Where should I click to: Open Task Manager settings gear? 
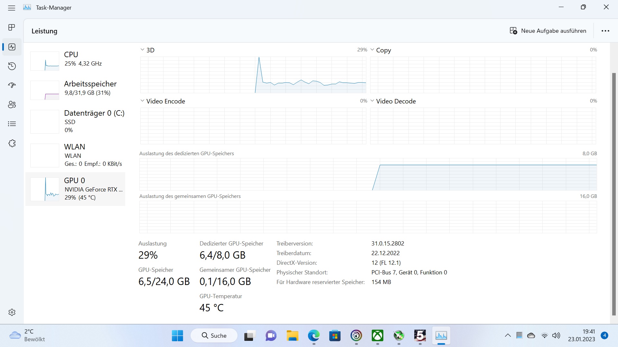12,312
